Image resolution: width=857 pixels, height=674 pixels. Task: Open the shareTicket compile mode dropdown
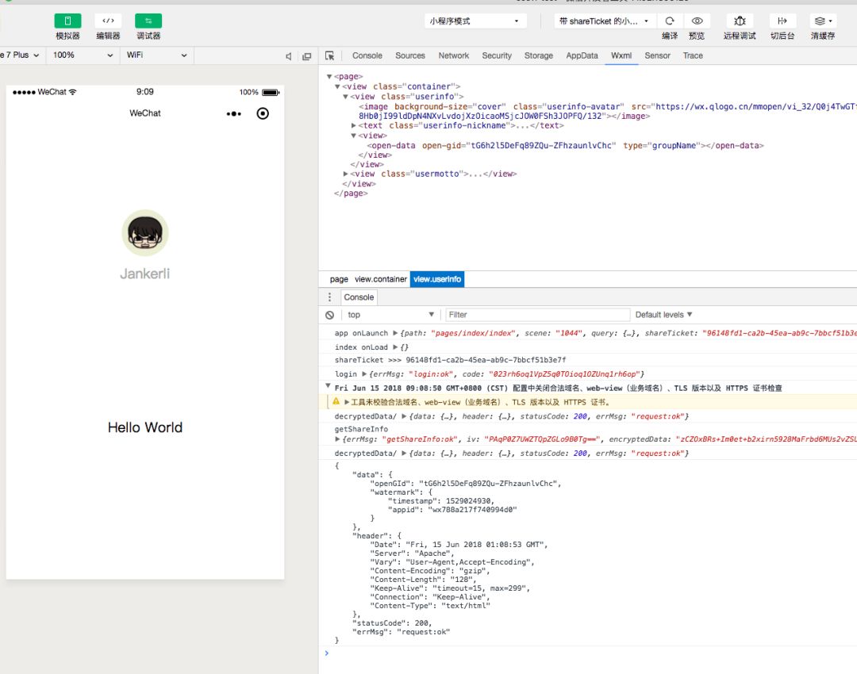point(605,21)
